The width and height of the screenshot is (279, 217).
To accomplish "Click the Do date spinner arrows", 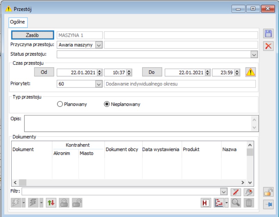I will click(208, 73).
